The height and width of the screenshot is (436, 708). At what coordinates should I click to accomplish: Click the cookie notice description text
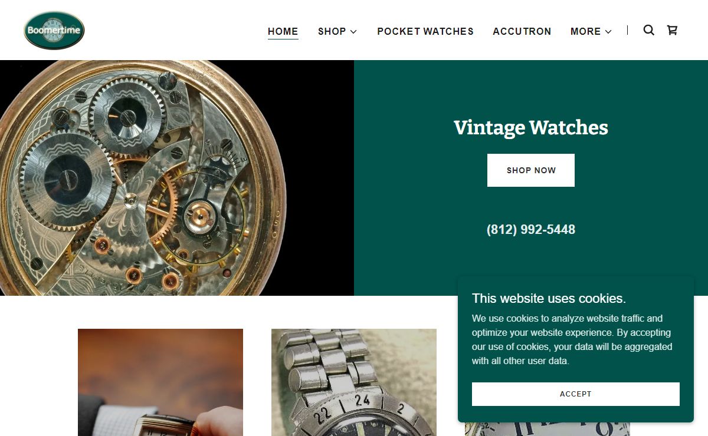tap(572, 339)
